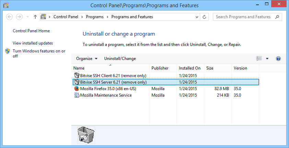Expand the Organize dropdown menu
This screenshot has width=289, height=148.
point(87,59)
